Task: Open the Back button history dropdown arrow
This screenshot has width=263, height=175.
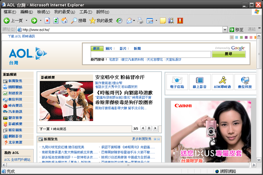Action: (26, 21)
